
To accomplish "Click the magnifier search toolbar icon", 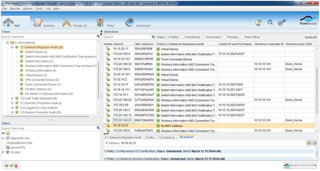I will (270, 23).
